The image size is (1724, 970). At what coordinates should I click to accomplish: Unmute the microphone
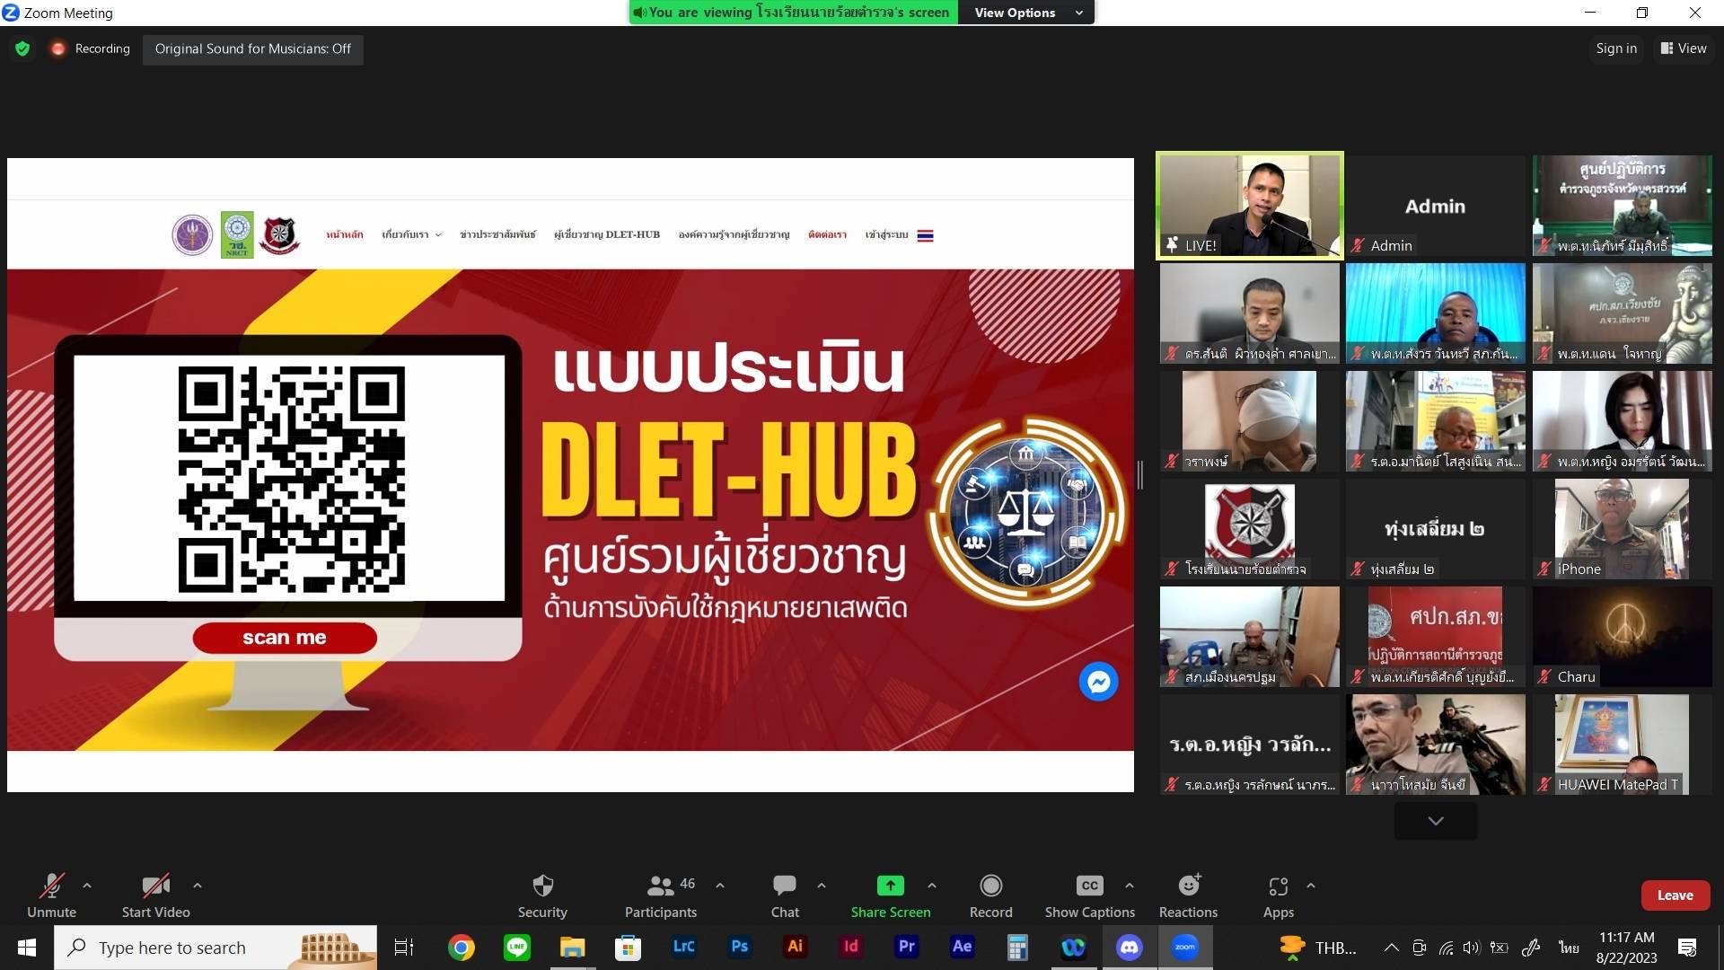pyautogui.click(x=51, y=886)
